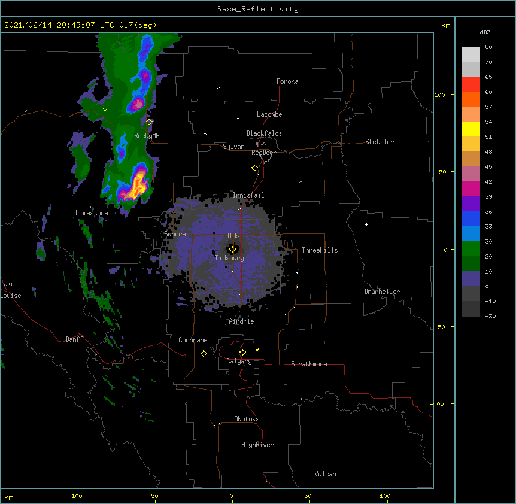Image resolution: width=516 pixels, height=504 pixels.
Task: Click the km unit label at bottom left
Action: 8,497
